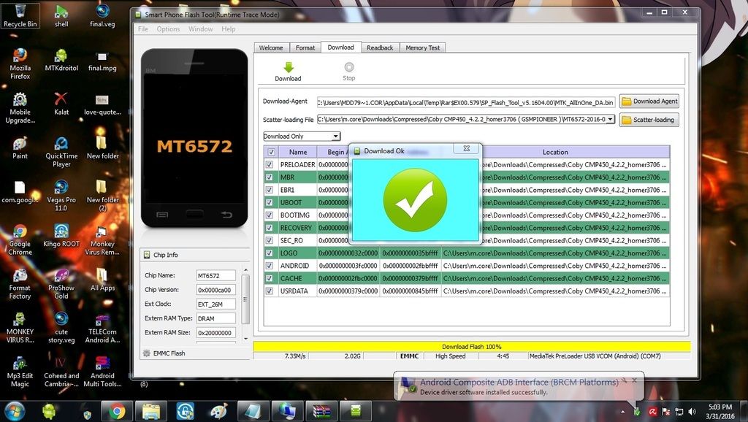Click the Windows Start button

tap(15, 411)
